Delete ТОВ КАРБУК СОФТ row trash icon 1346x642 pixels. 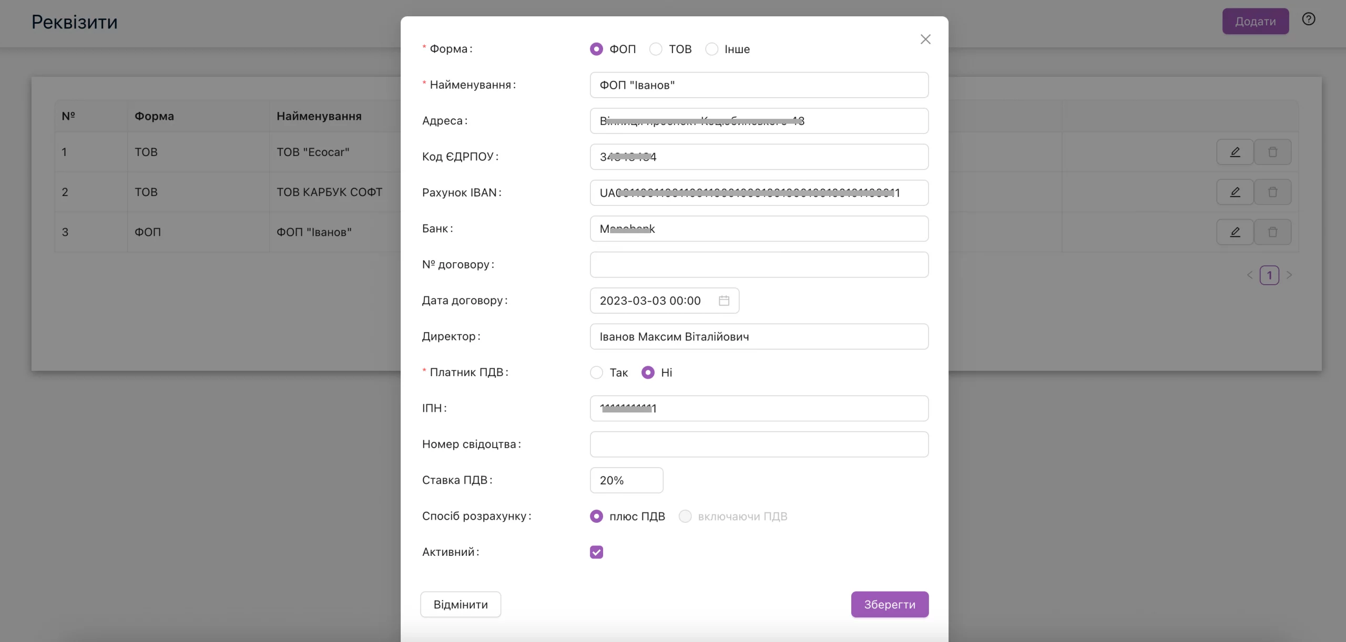(1272, 192)
